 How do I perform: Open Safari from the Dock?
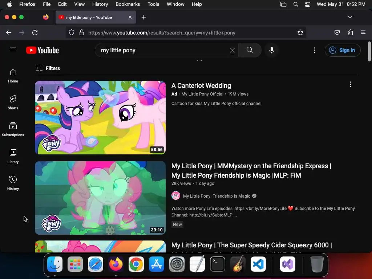[96, 264]
